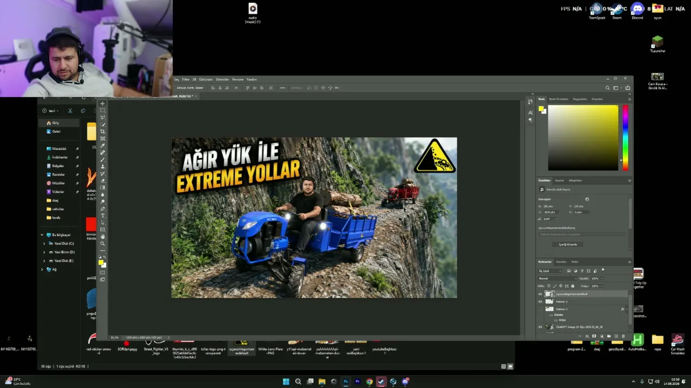
Task: Select the Eyedropper tool
Action: tap(103, 145)
